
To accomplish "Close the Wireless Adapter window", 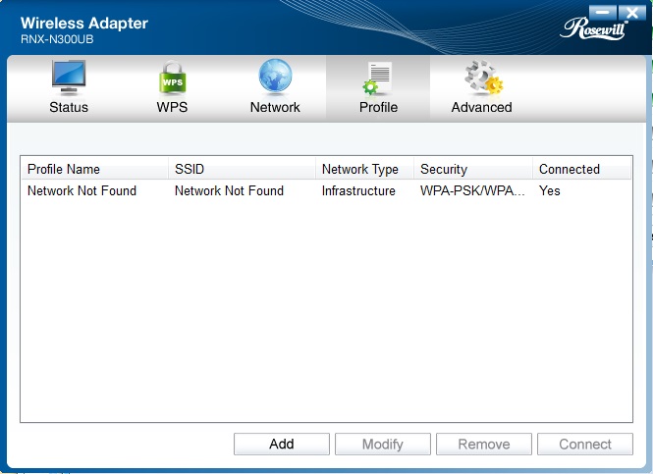I will coord(632,13).
